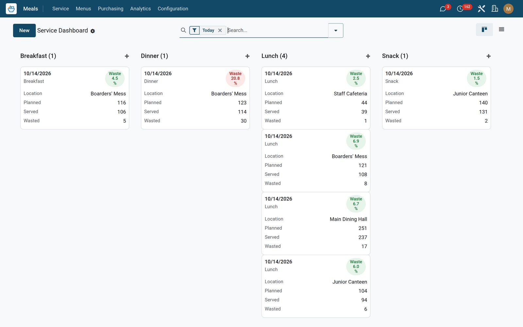Screen dimensions: 523x327
Task: Open the Breakfast Boarders' Mess card
Action: click(x=75, y=98)
